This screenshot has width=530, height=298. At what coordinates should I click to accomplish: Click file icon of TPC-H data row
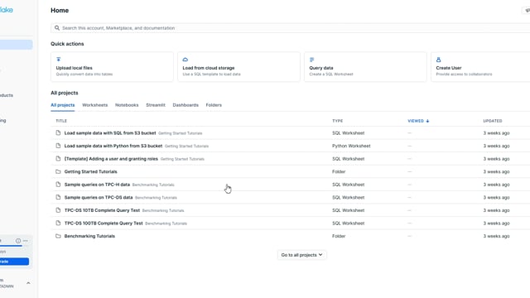tap(58, 184)
